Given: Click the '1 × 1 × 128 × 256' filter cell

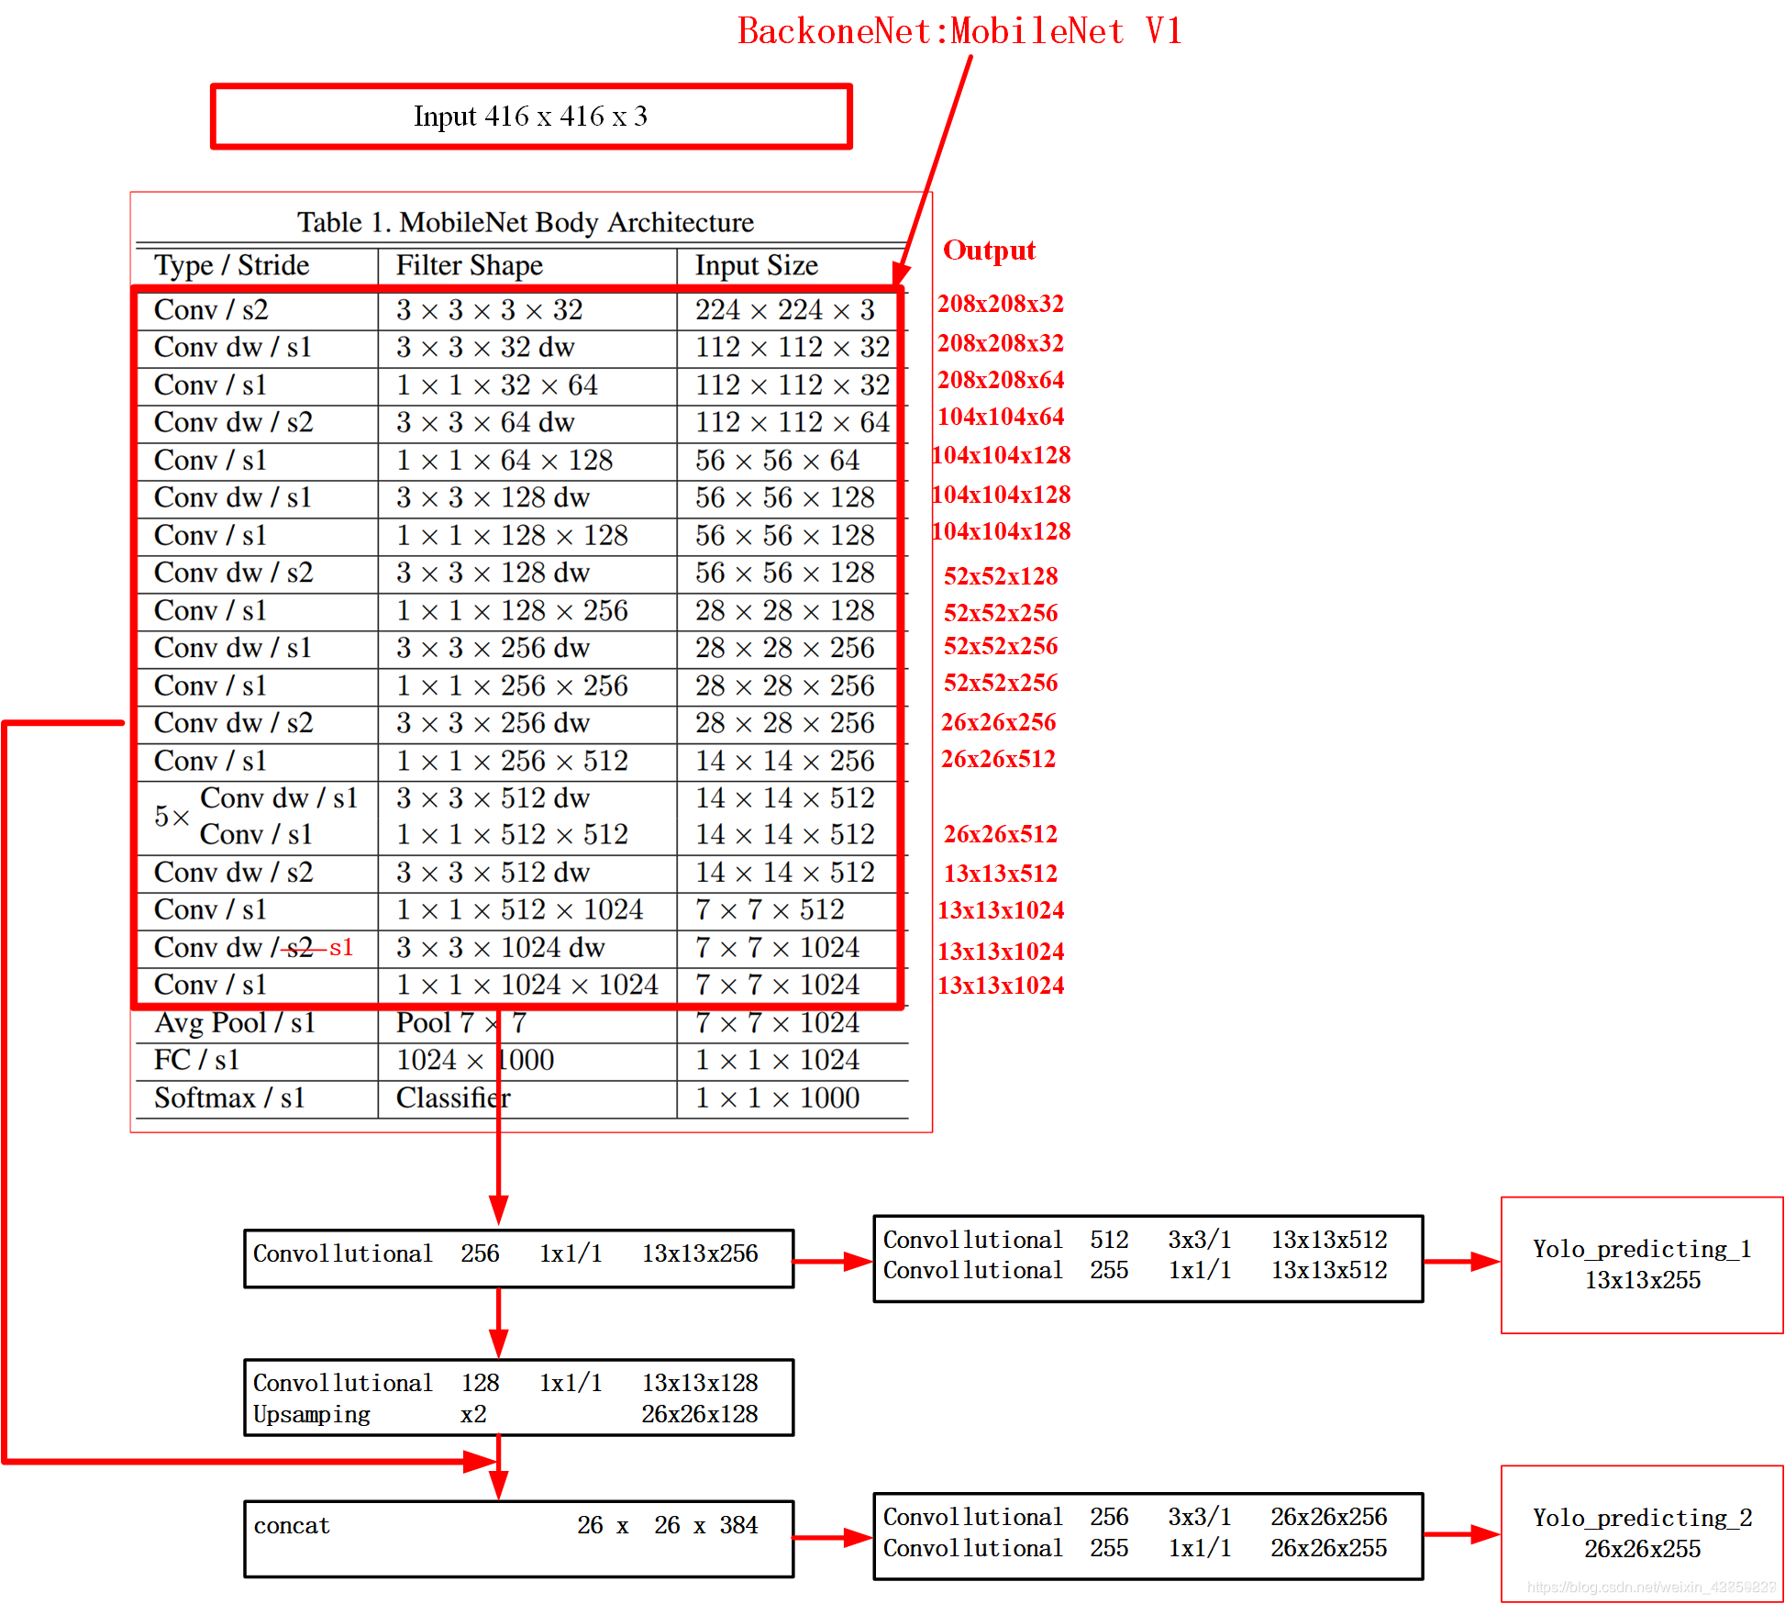Looking at the screenshot, I should click(x=512, y=610).
